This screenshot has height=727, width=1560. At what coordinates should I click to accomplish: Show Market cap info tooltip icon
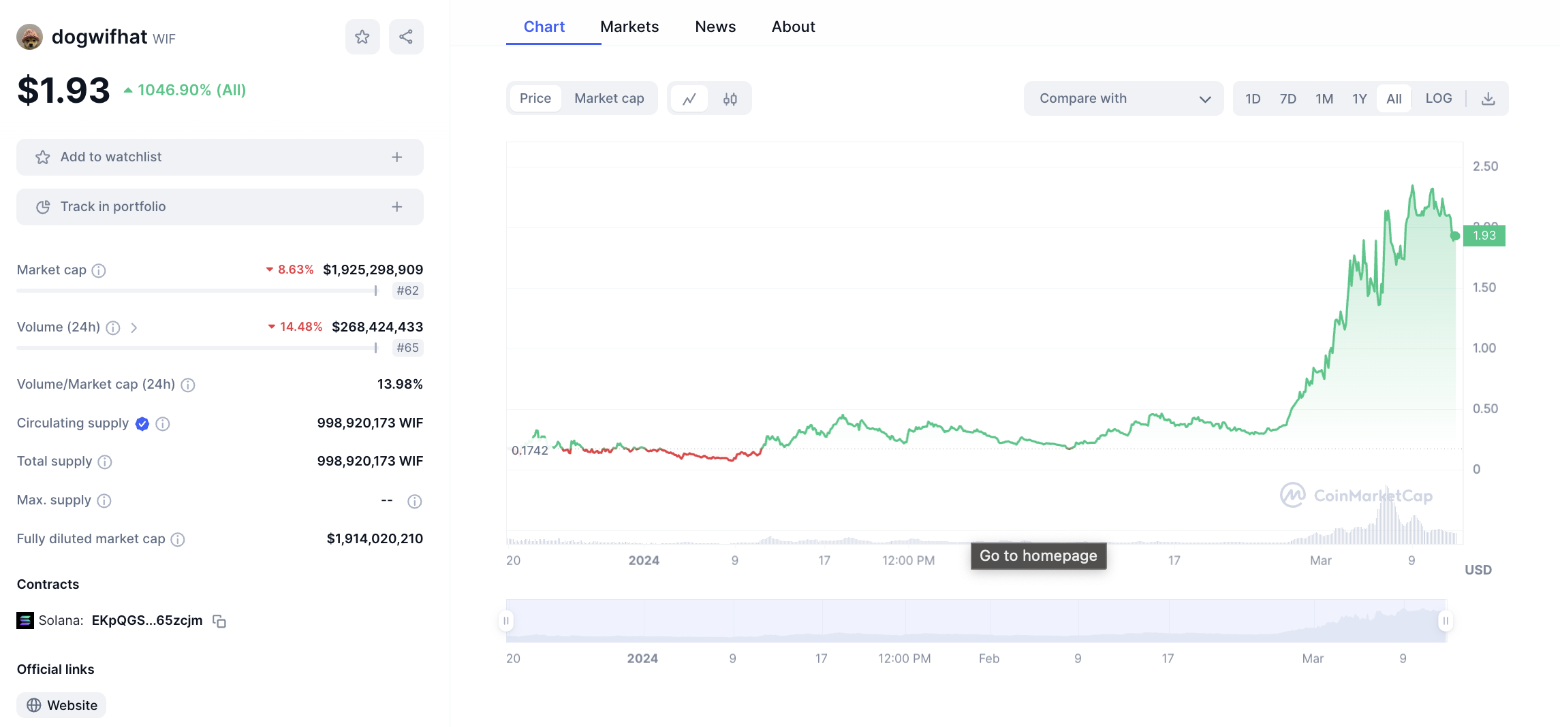(99, 271)
